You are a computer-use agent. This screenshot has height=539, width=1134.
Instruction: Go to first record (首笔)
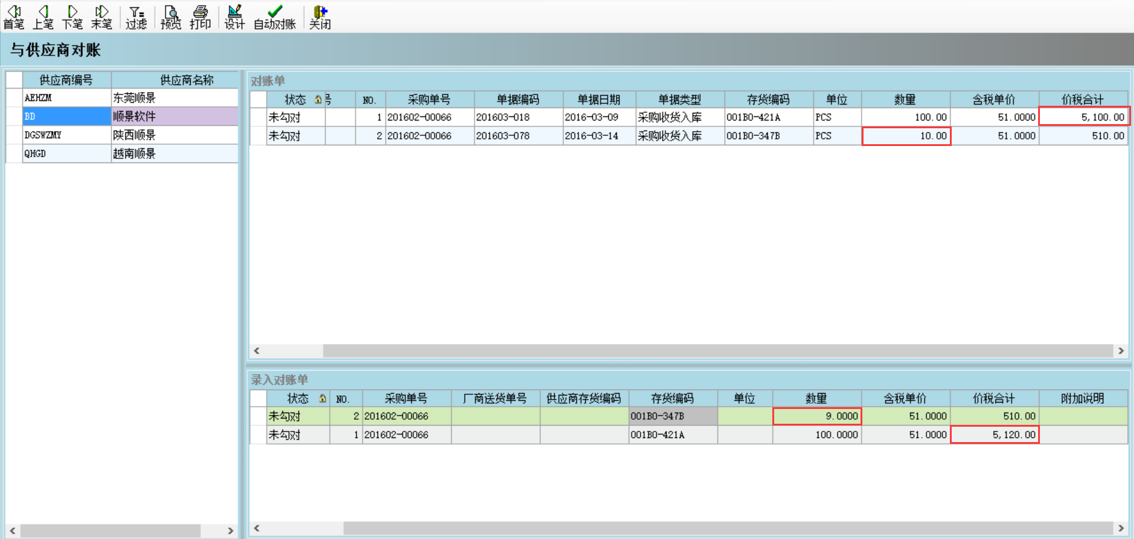14,17
